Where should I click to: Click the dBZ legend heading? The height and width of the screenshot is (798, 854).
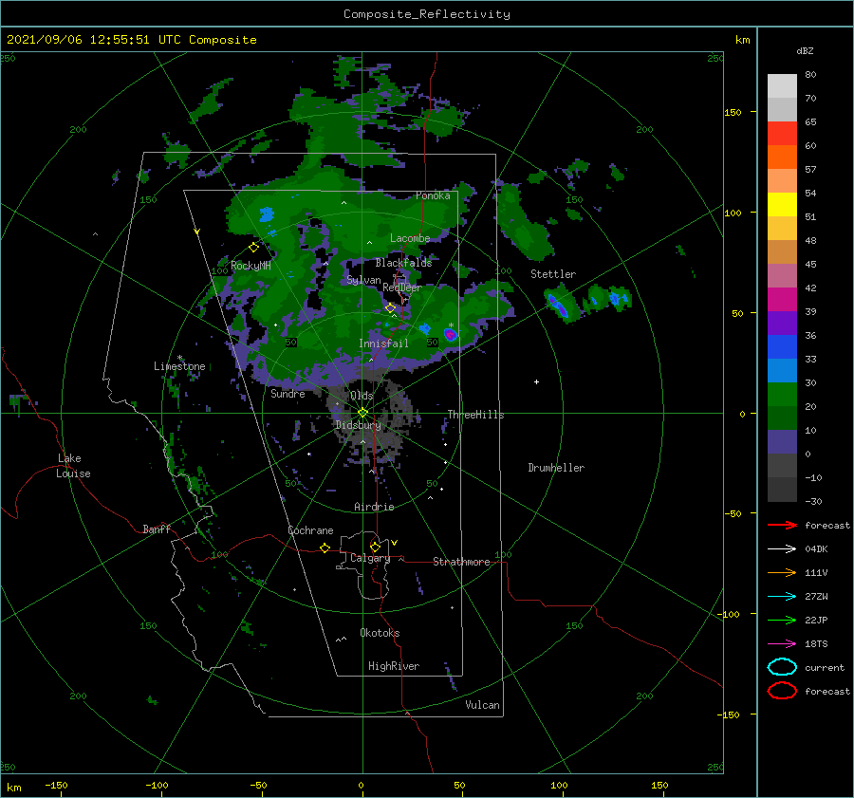(x=805, y=50)
